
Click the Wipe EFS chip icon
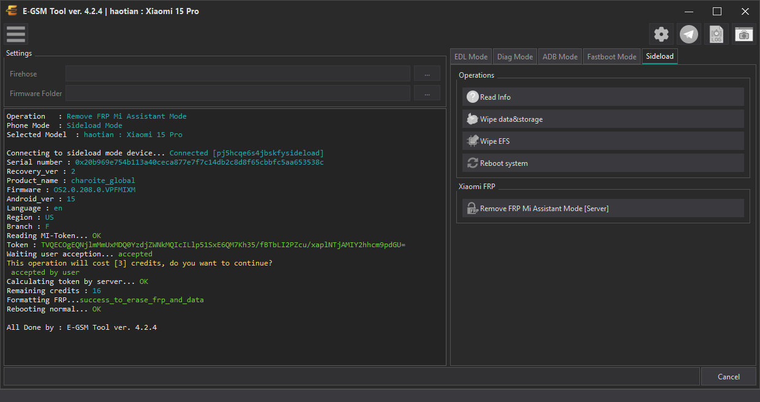pyautogui.click(x=472, y=141)
